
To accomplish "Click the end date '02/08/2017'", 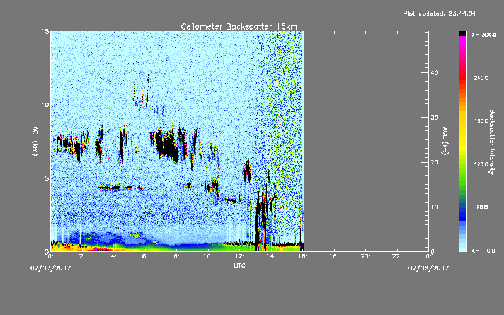I will point(428,268).
